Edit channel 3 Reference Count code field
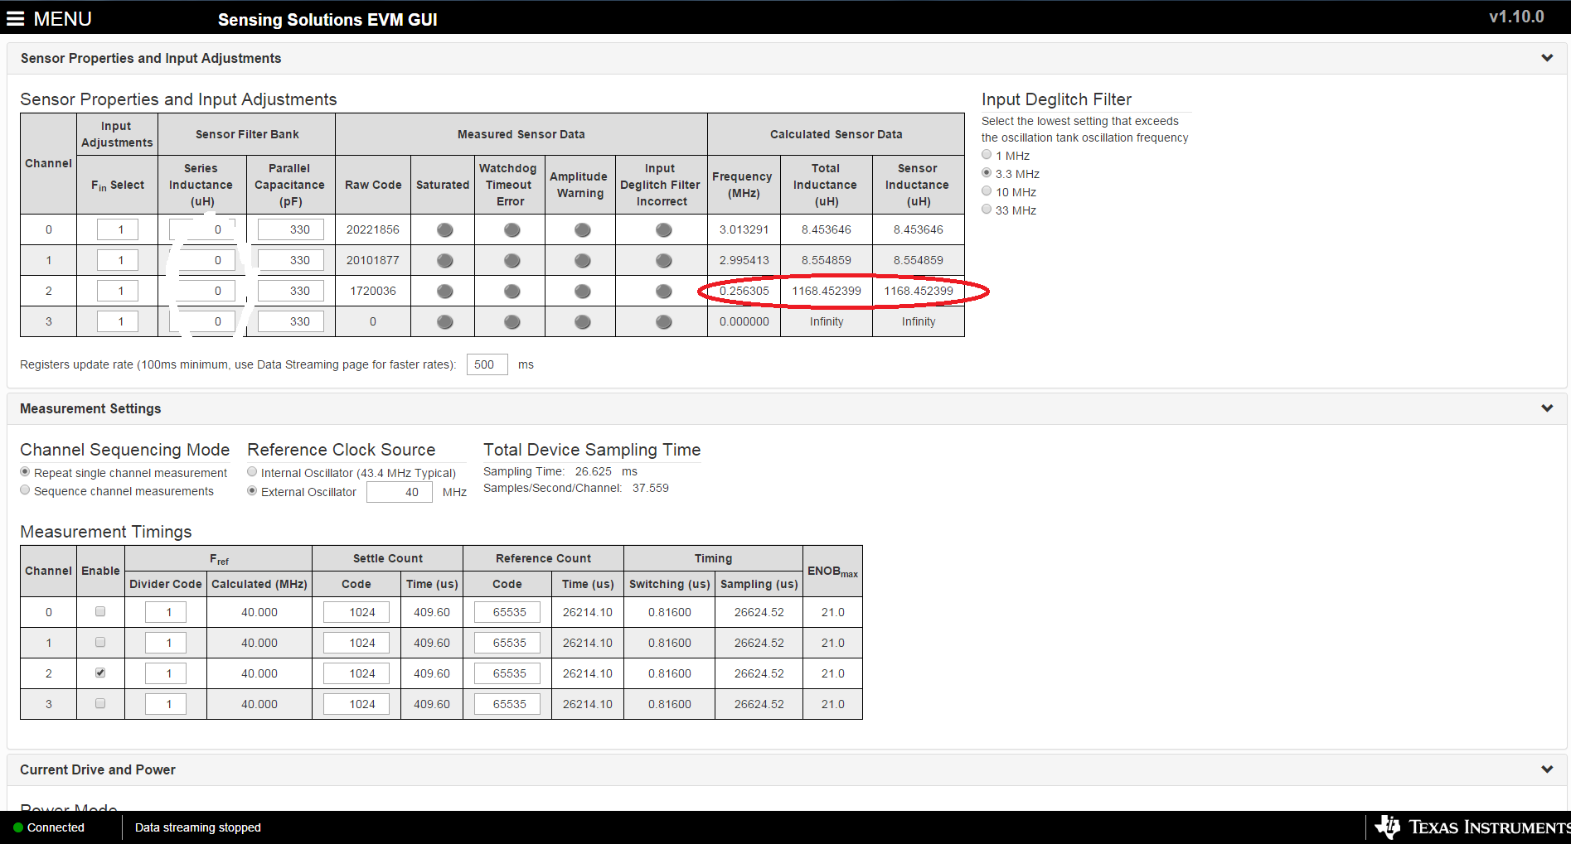The image size is (1571, 844). (507, 704)
